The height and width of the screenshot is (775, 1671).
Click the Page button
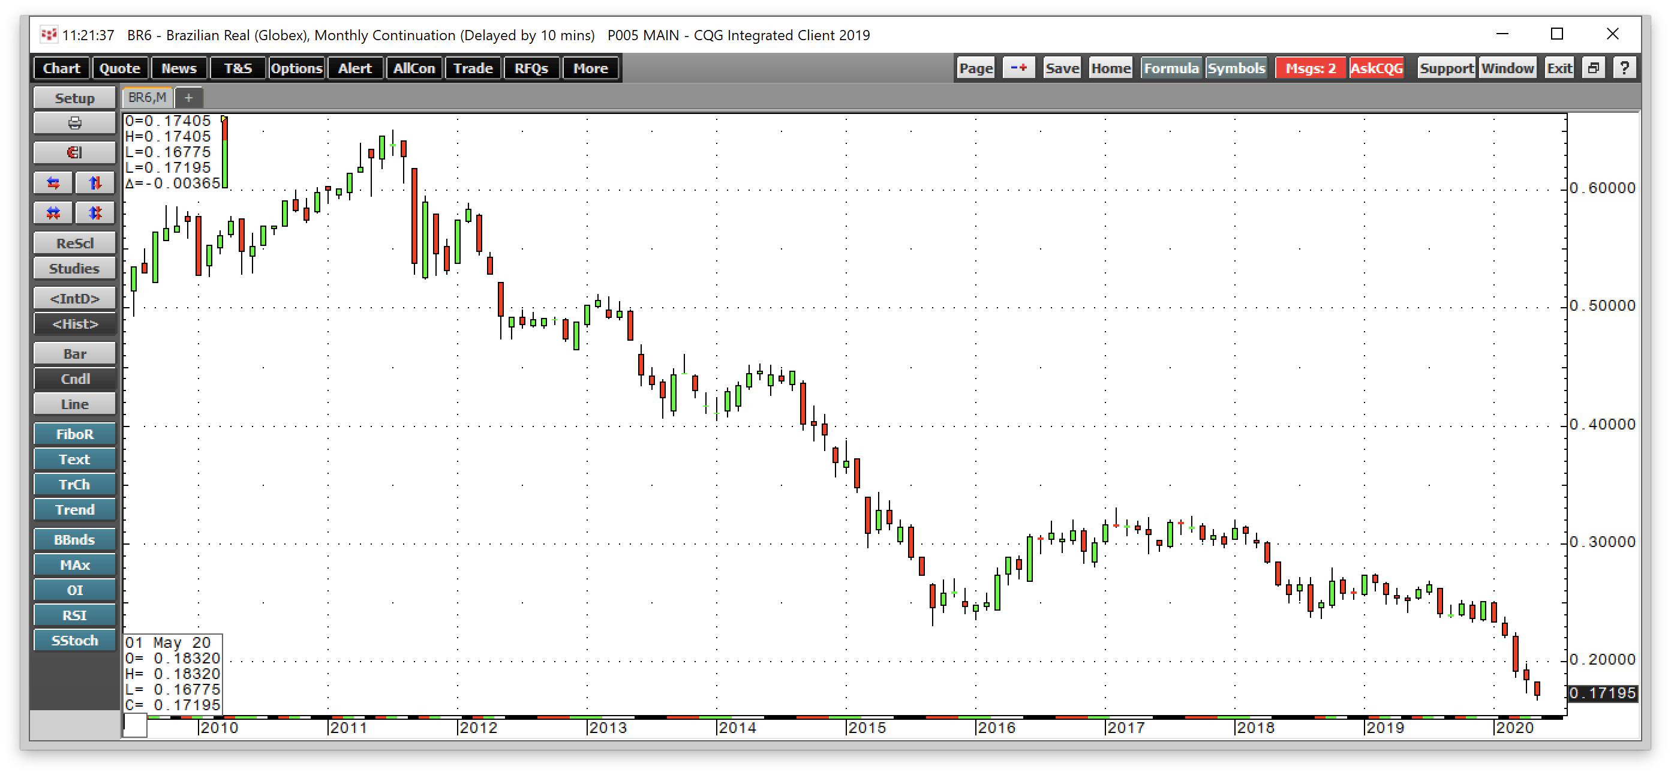coord(976,68)
